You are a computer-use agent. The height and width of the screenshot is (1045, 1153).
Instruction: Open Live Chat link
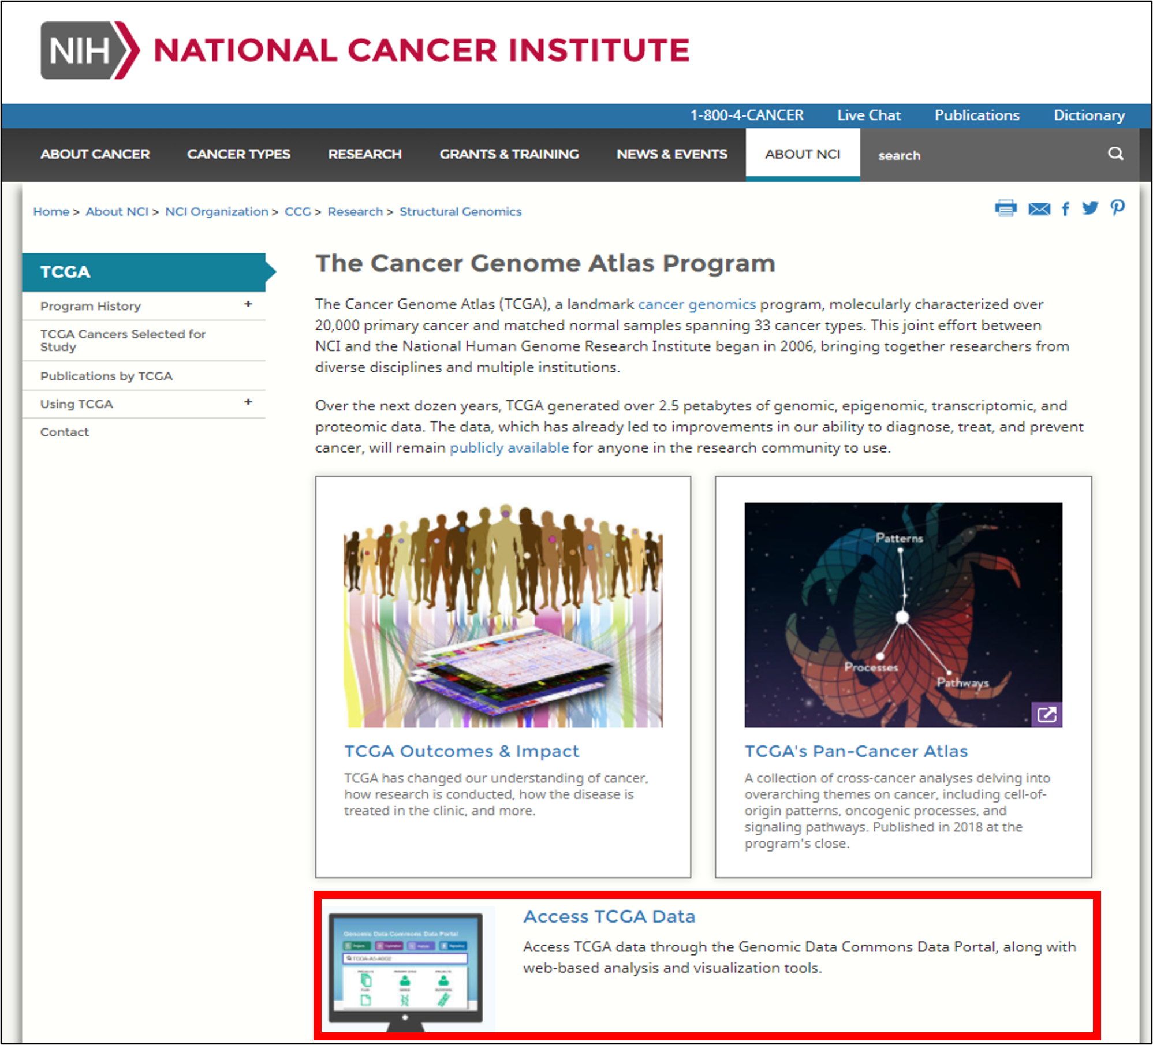pyautogui.click(x=869, y=115)
